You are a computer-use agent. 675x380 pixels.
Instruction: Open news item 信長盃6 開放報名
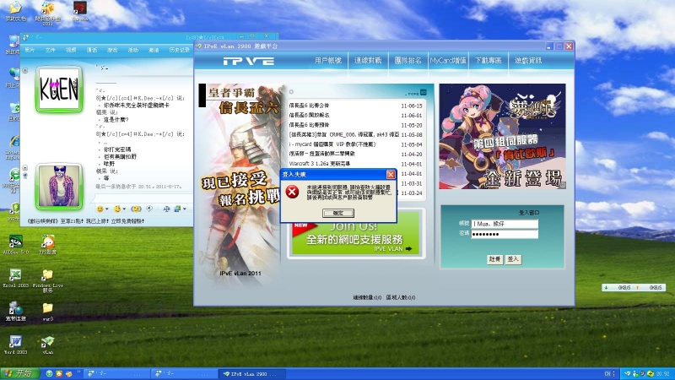click(309, 116)
